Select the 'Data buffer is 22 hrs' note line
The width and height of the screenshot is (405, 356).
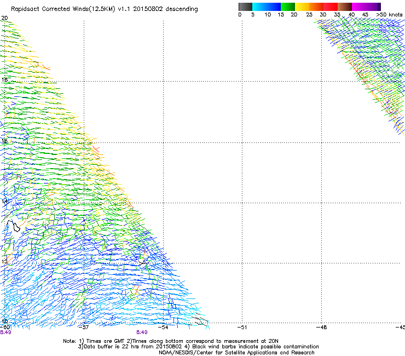198,347
